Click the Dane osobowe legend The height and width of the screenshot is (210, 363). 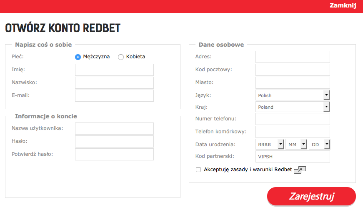click(x=221, y=45)
